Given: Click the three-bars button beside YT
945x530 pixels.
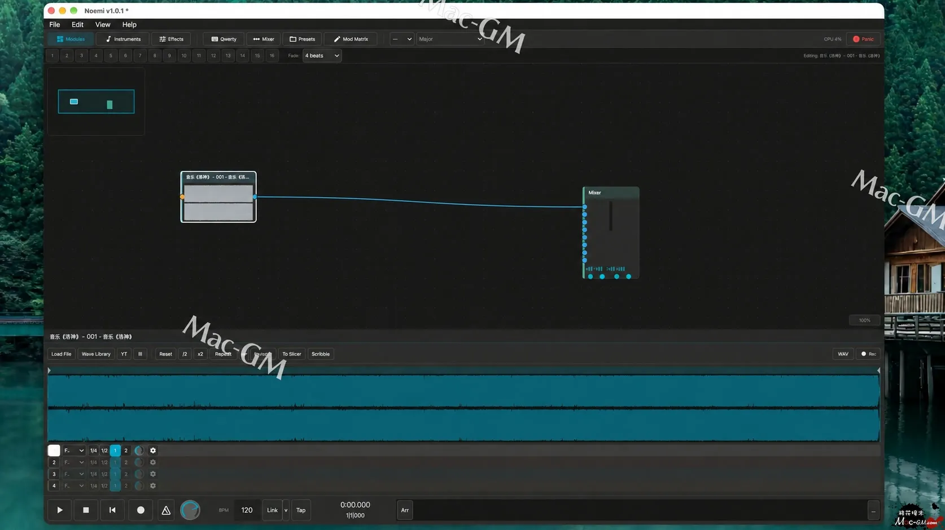Looking at the screenshot, I should pyautogui.click(x=140, y=354).
